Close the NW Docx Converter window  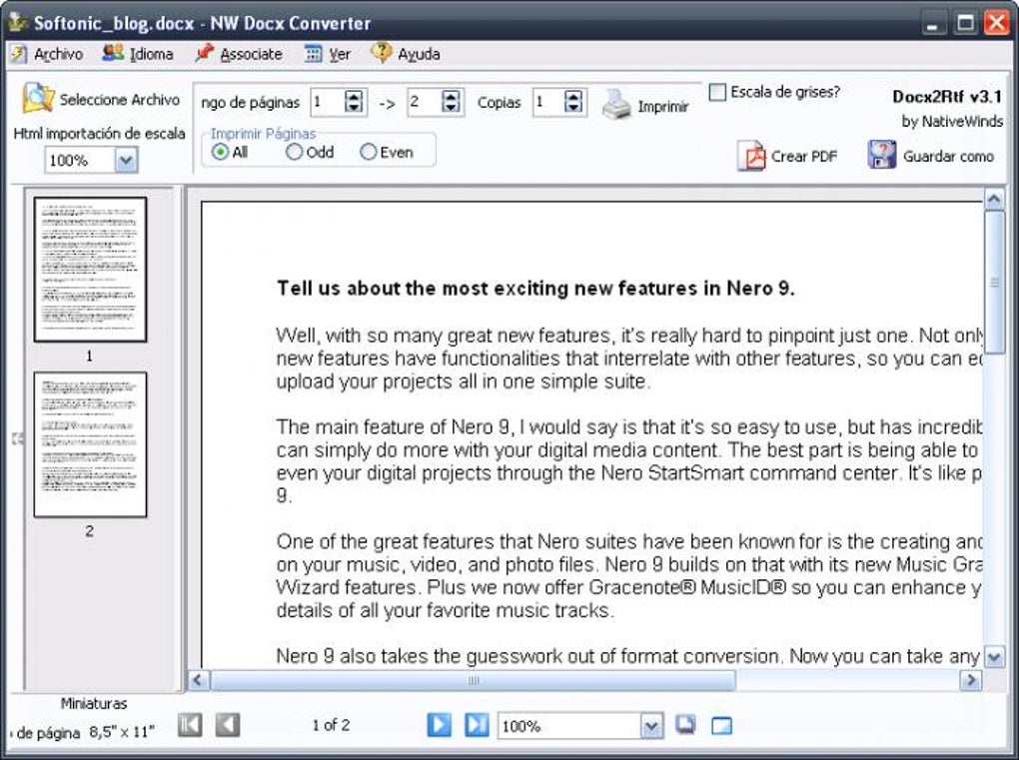point(996,24)
